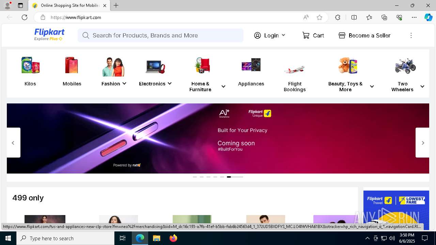The image size is (436, 245).
Task: Open a new browser tab
Action: click(116, 5)
